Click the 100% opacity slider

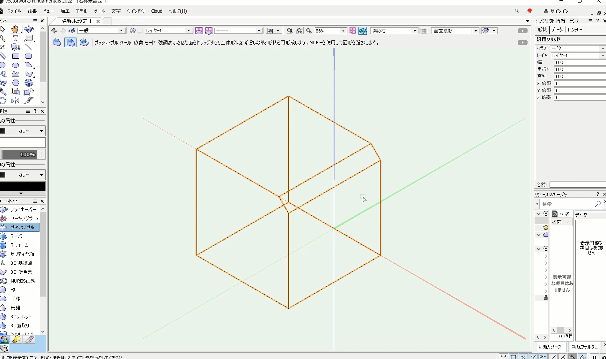(x=19, y=154)
